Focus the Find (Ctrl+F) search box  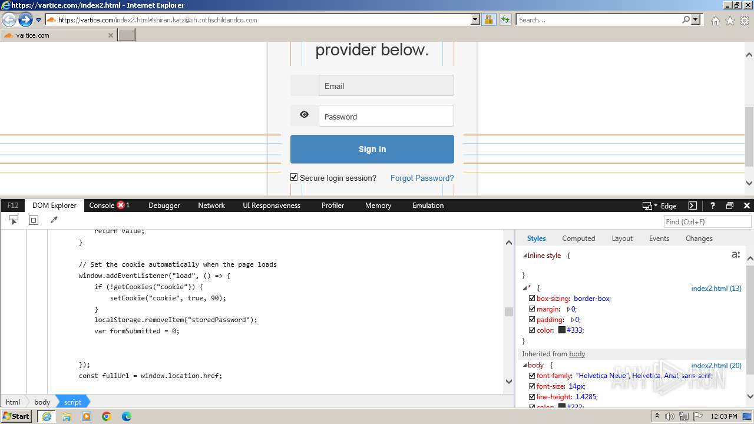(707, 221)
